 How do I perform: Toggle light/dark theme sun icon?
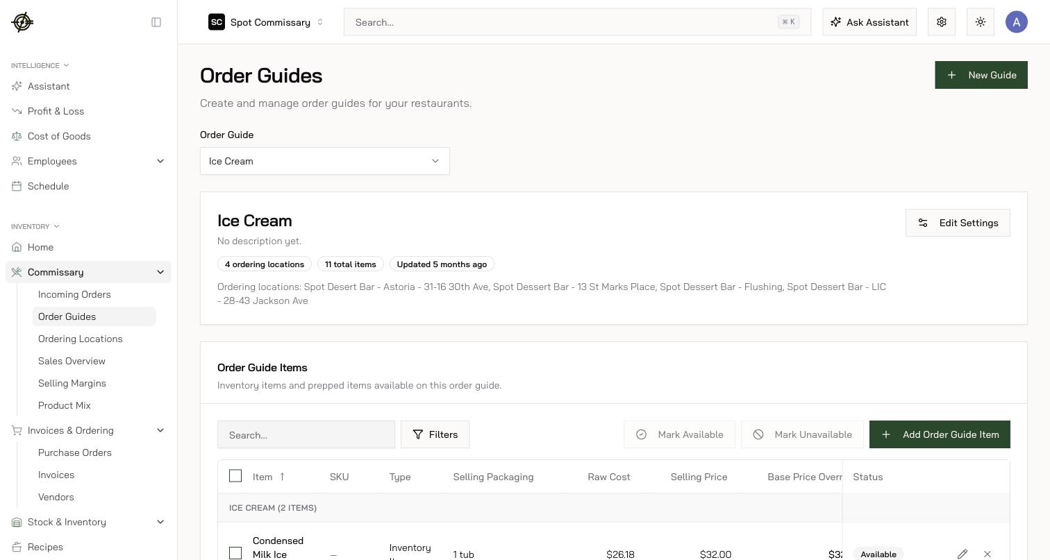point(981,22)
